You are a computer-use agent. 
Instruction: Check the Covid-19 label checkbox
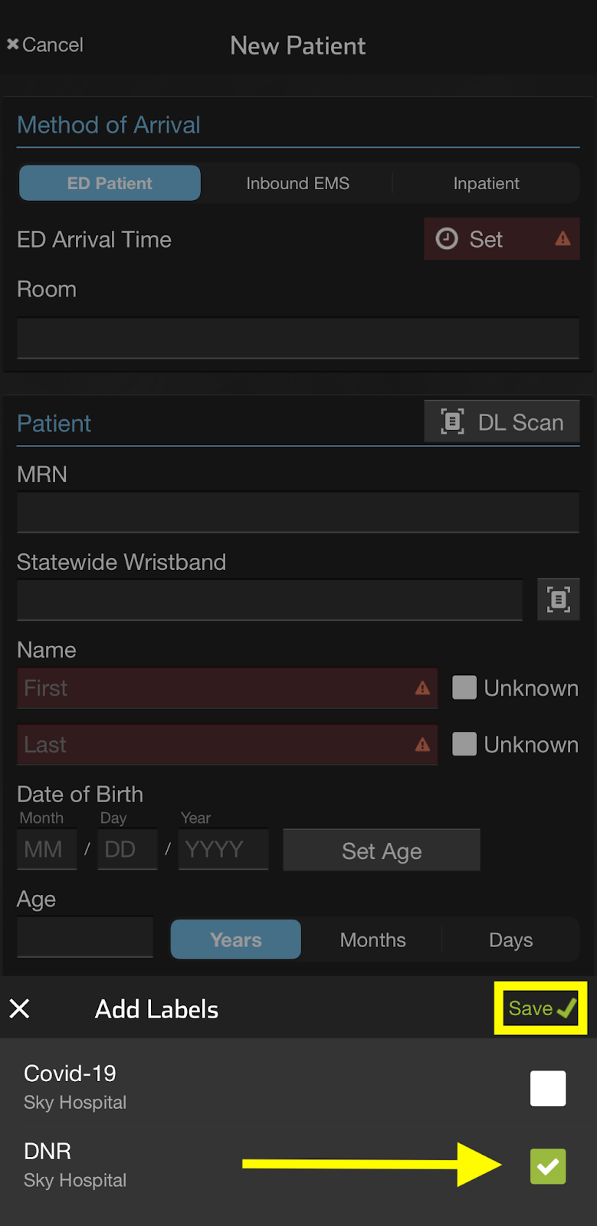[x=548, y=1088]
